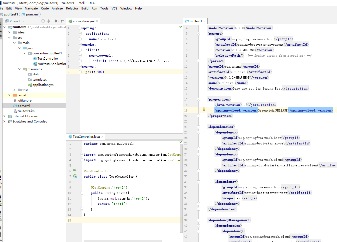Collapse the src folder
This screenshot has width=337, height=242.
9,38
